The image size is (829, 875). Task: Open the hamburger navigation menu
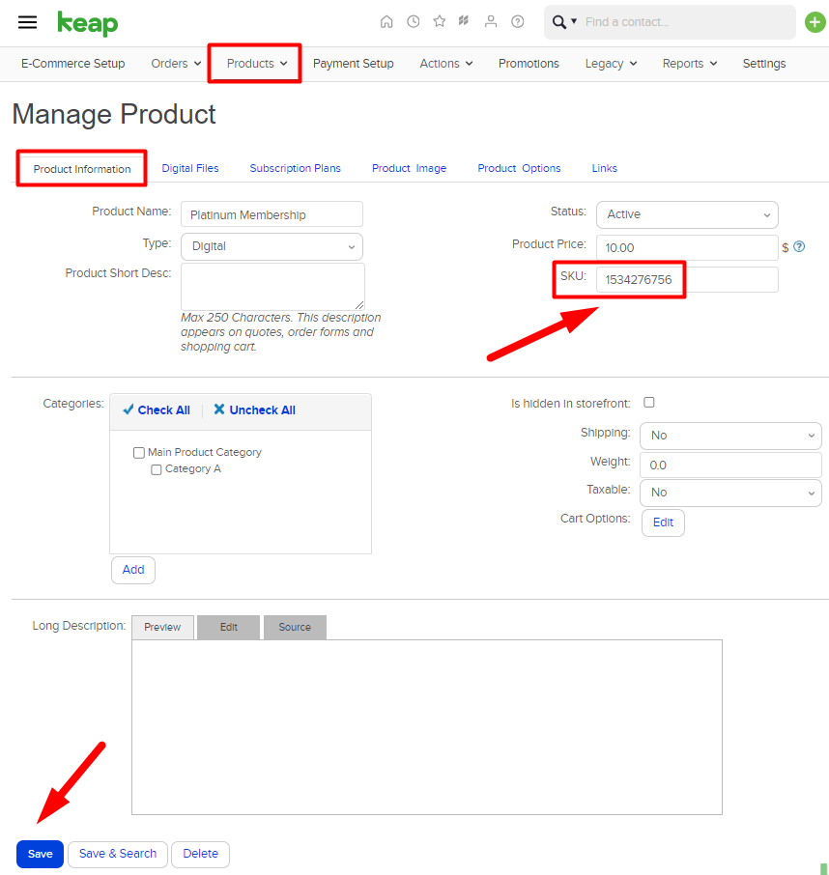pos(27,22)
